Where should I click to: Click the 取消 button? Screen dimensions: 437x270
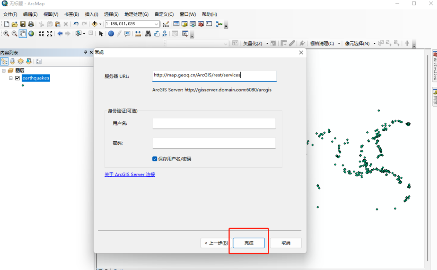[286, 243]
